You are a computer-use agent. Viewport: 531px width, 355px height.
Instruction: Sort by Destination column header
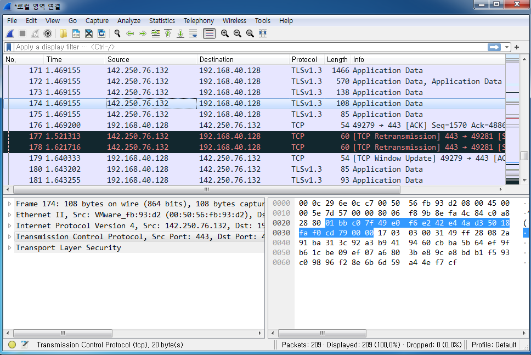tap(243, 60)
